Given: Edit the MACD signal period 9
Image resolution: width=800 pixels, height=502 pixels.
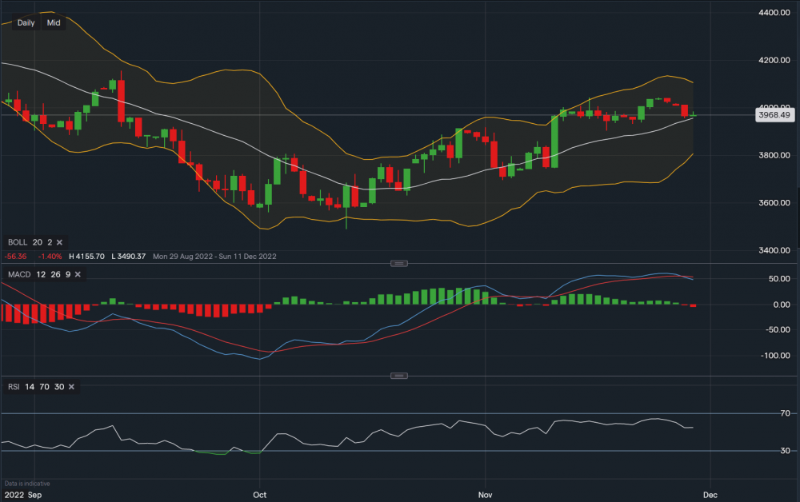Looking at the screenshot, I should pos(69,274).
